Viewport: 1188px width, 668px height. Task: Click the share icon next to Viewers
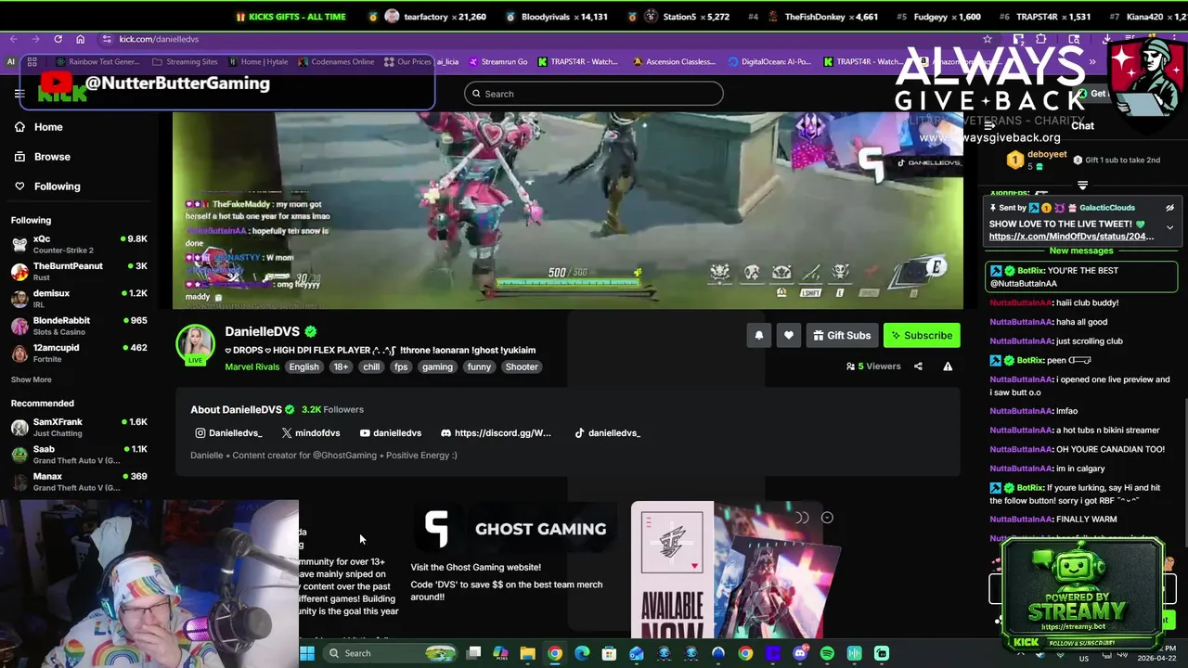coord(918,366)
